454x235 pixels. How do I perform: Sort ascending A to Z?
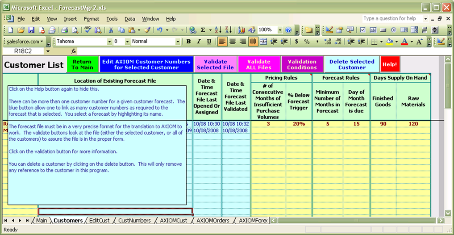pos(218,30)
